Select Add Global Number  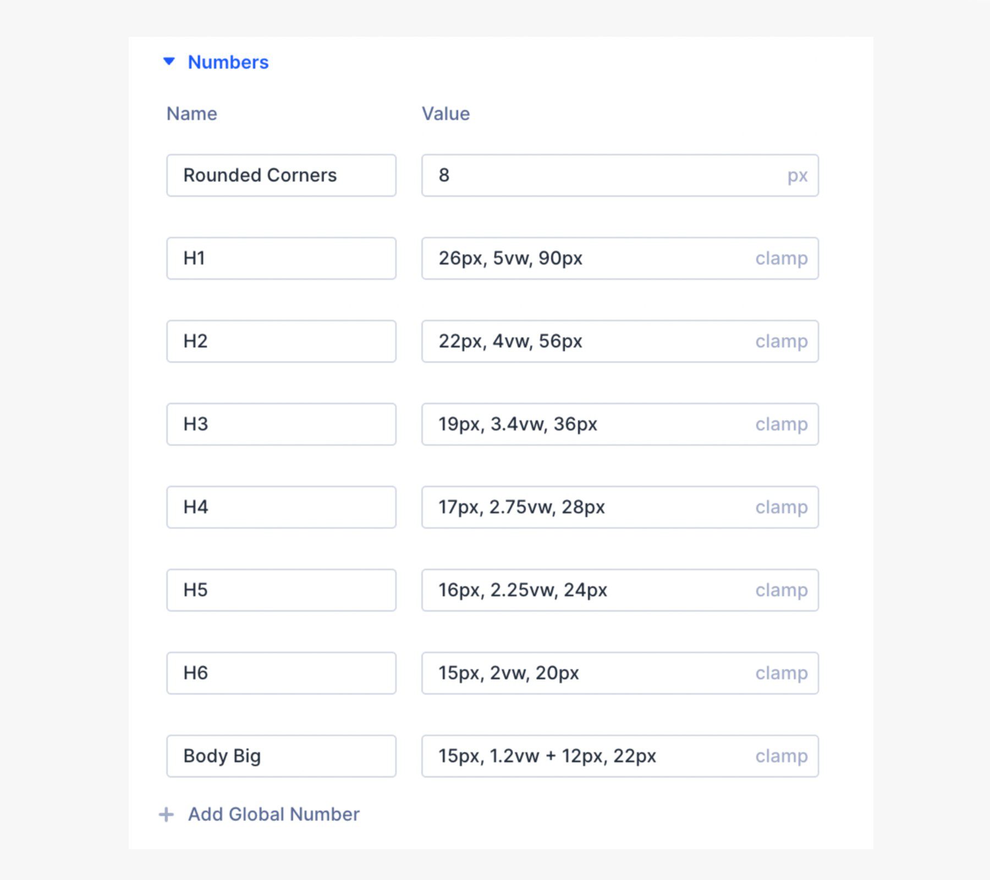(x=273, y=815)
